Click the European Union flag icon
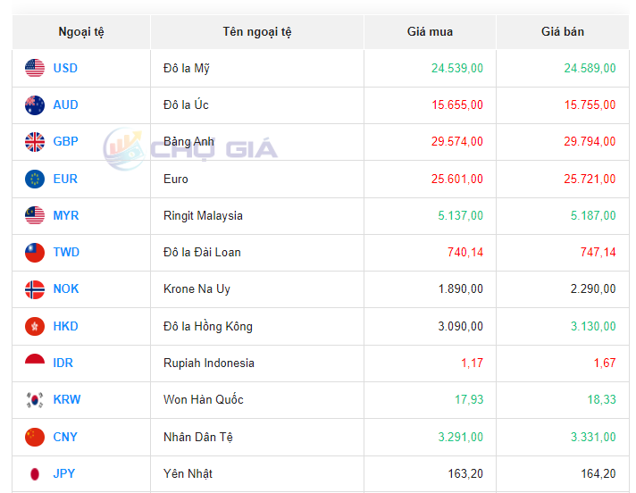This screenshot has width=636, height=493. 35,179
